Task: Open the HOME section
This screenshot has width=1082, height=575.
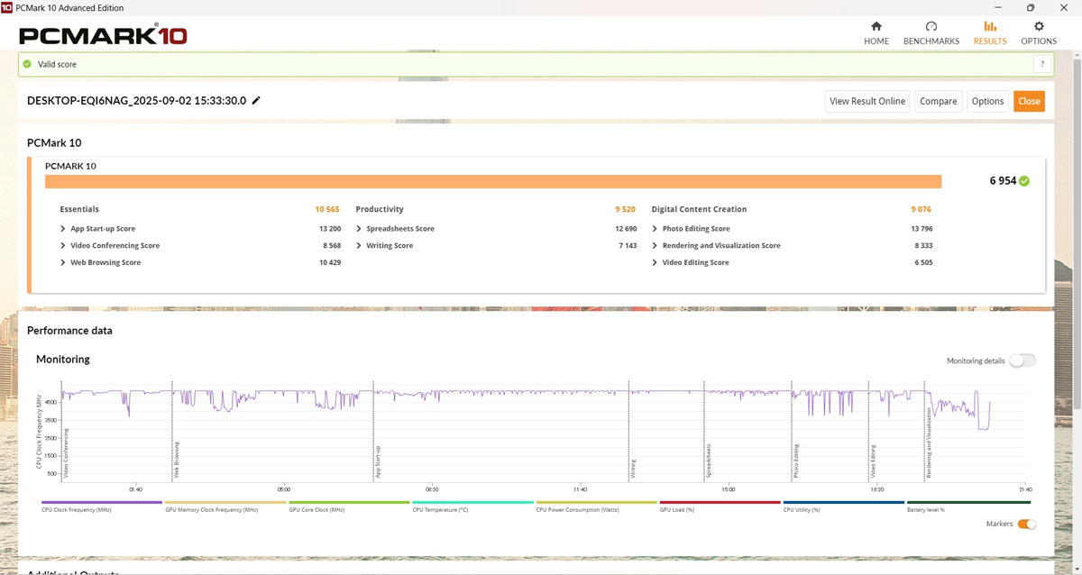Action: [x=876, y=33]
